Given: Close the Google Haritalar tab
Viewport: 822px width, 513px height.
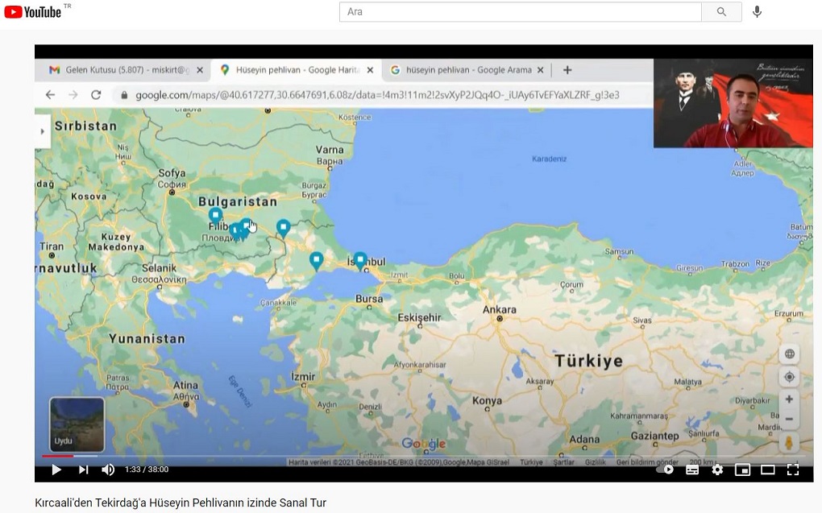Looking at the screenshot, I should point(370,70).
